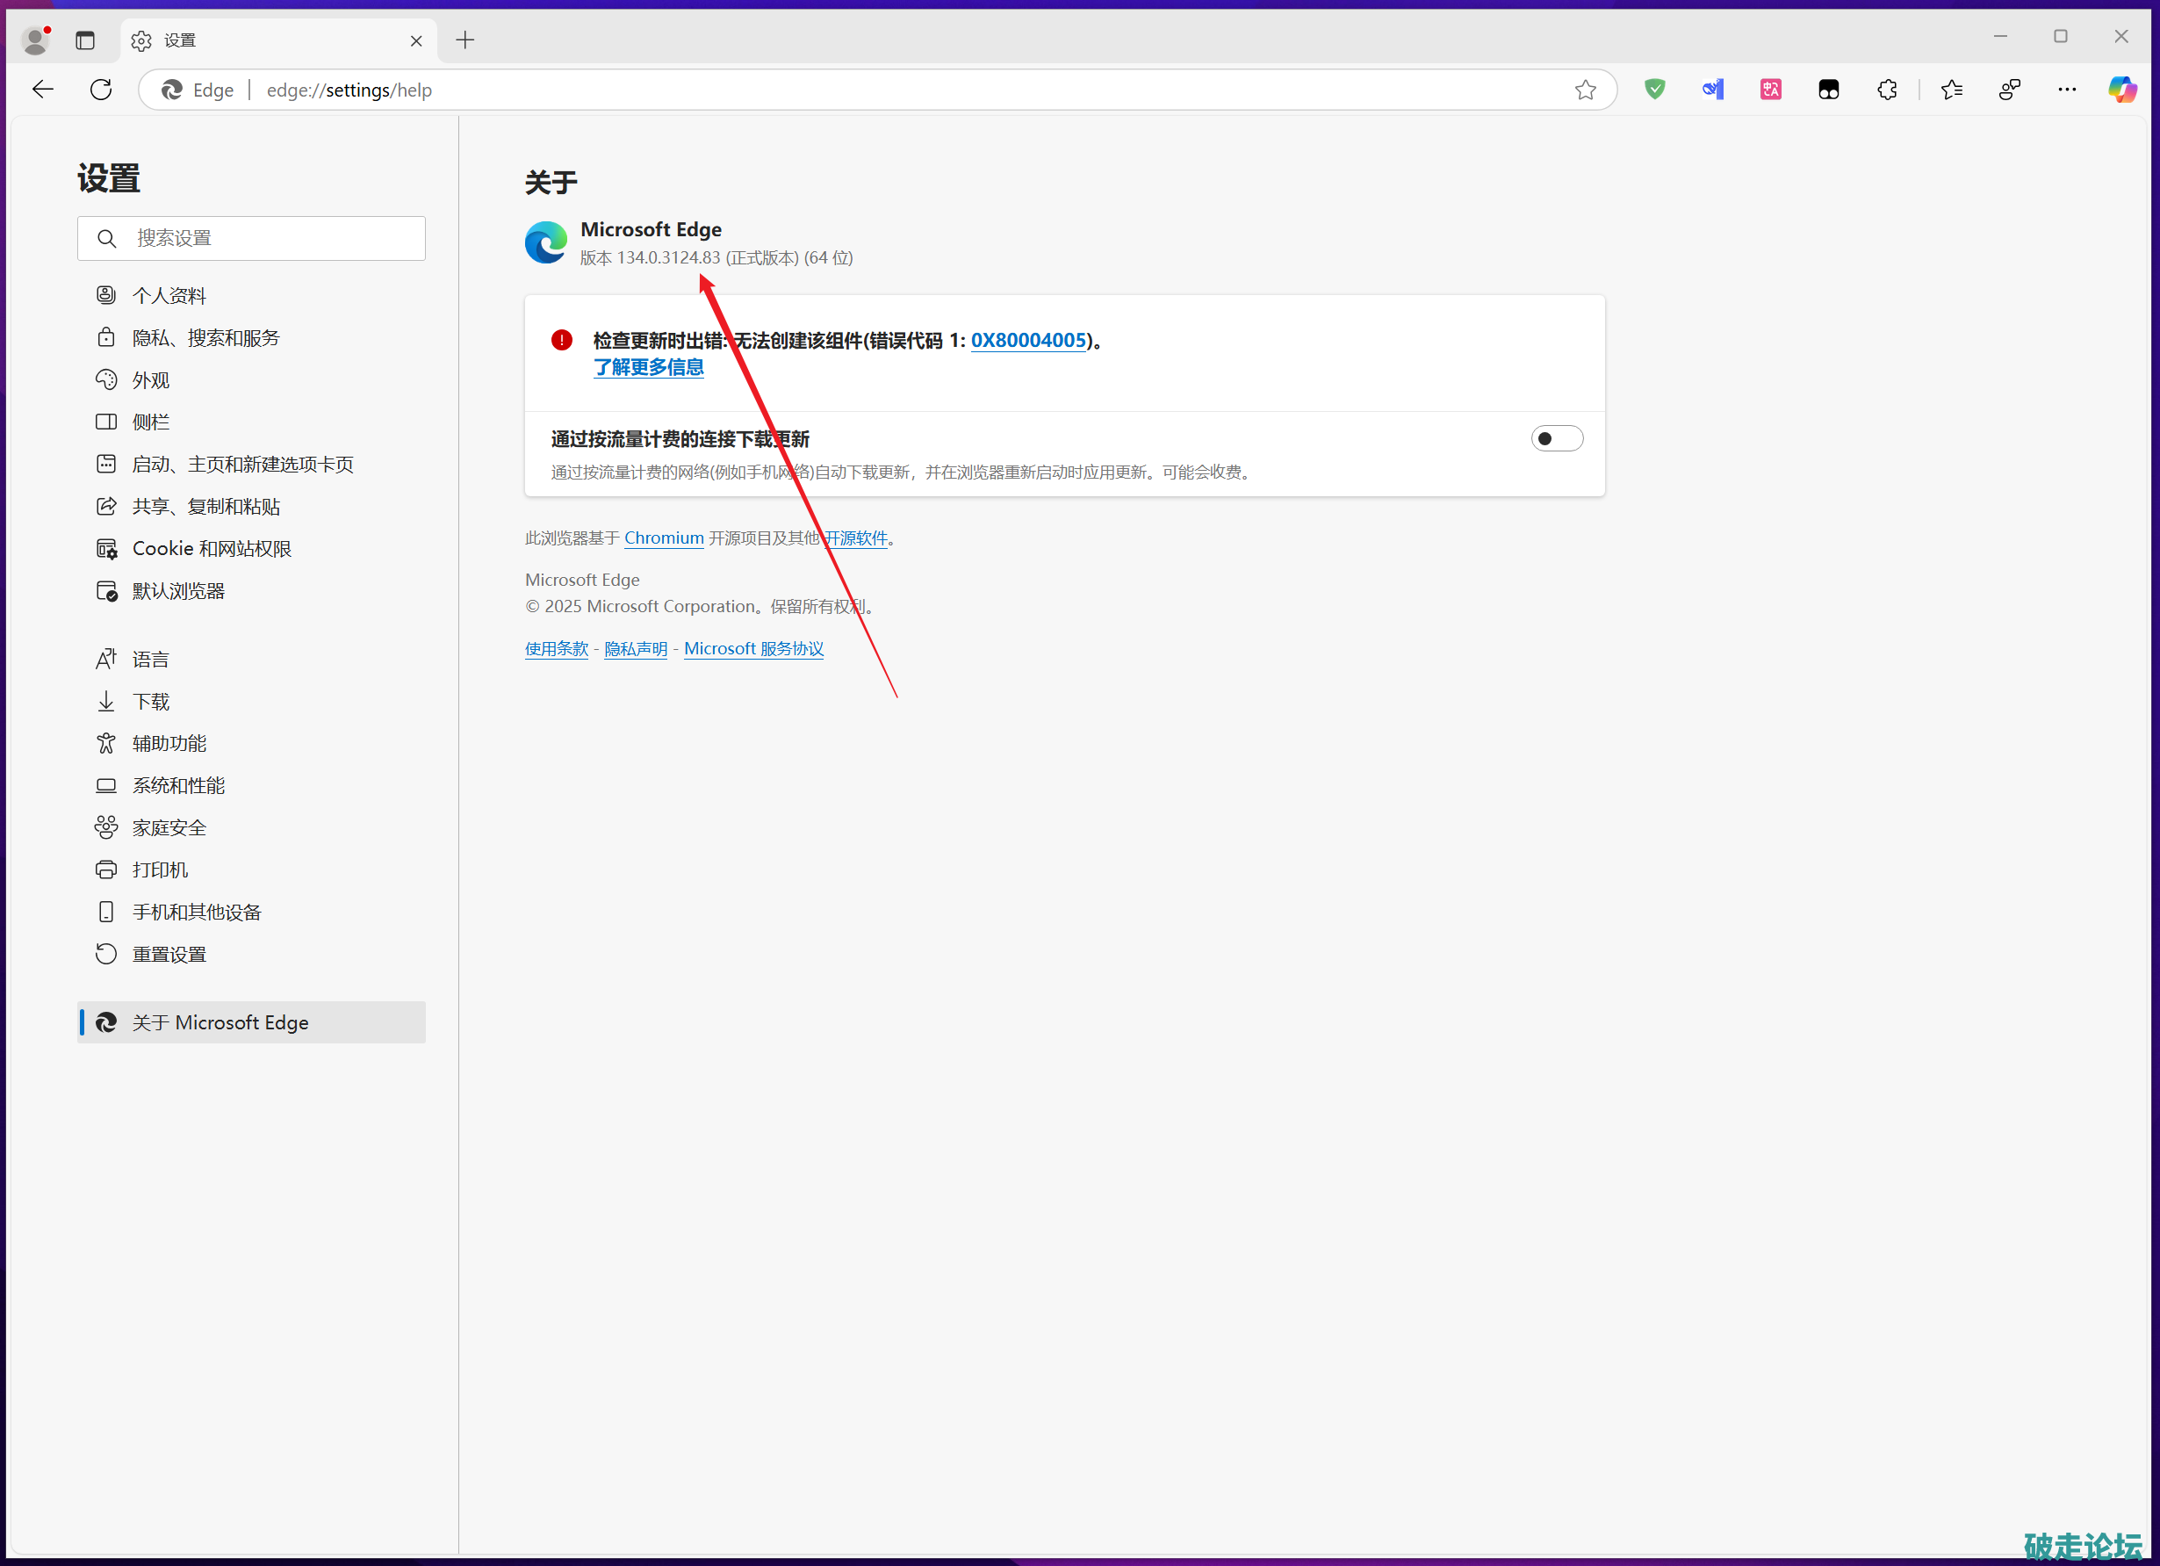Open a new tab with plus button
2160x1566 pixels.
tap(464, 40)
